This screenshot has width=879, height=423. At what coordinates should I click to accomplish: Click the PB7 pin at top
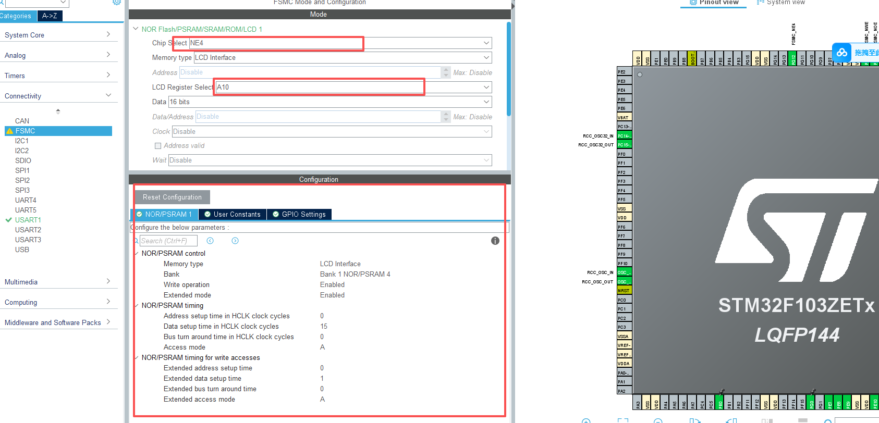pyautogui.click(x=702, y=58)
